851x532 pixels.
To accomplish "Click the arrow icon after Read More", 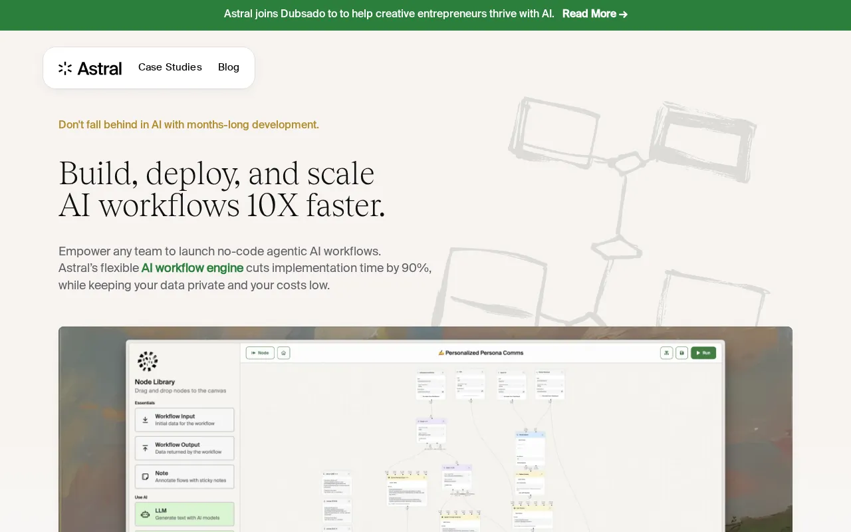I will pos(624,15).
